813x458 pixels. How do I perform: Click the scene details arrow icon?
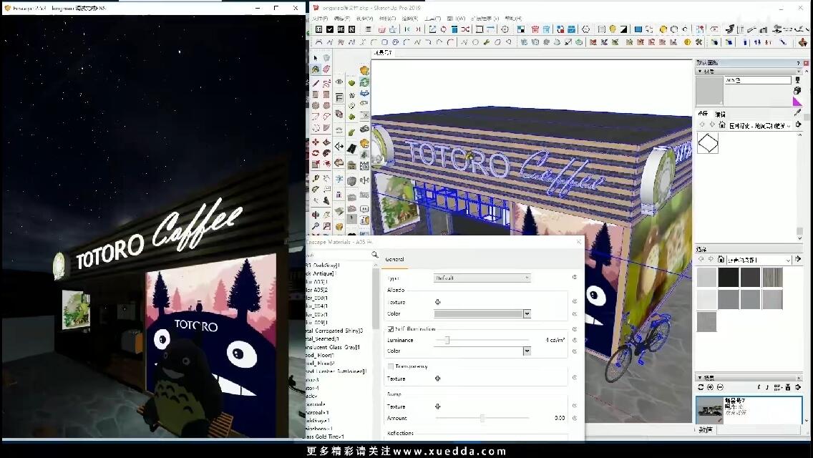pyautogui.click(x=798, y=387)
